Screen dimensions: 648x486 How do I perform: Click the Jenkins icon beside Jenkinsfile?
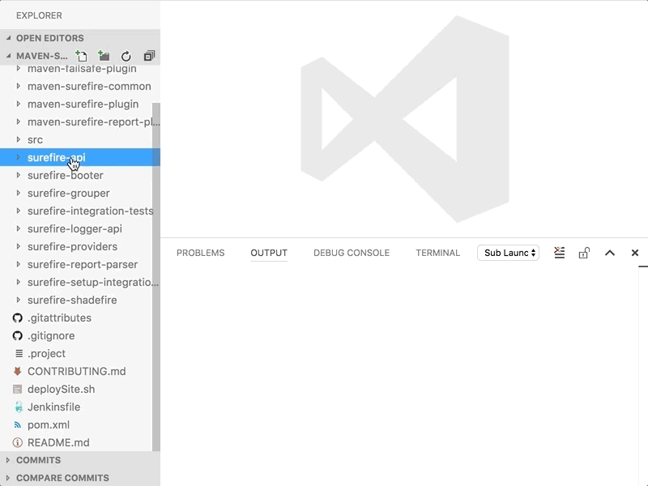pyautogui.click(x=19, y=407)
